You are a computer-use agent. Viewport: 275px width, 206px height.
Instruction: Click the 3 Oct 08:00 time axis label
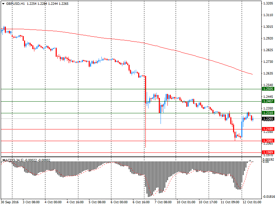(31, 202)
